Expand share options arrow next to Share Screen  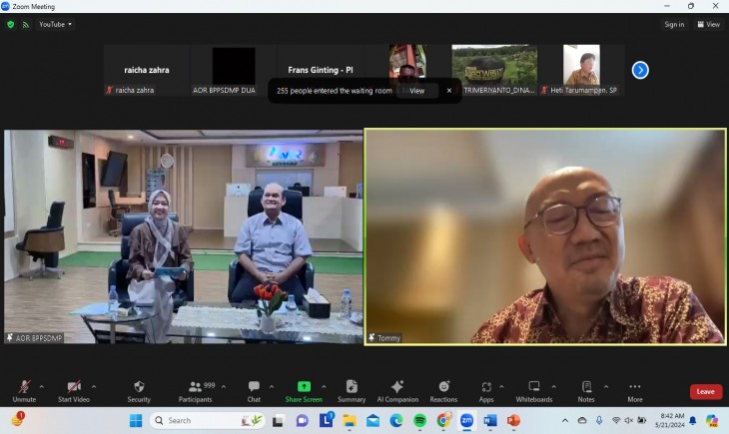324,386
